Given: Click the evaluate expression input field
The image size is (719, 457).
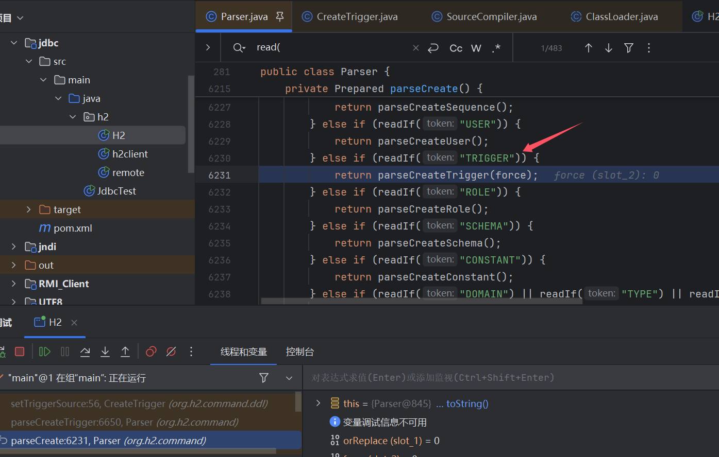Looking at the screenshot, I should [510, 378].
